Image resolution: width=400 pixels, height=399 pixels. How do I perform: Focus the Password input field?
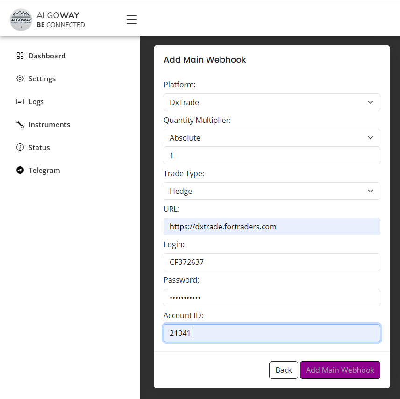[271, 298]
